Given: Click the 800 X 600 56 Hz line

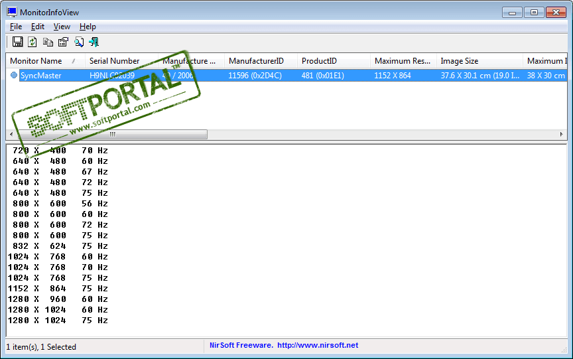Looking at the screenshot, I should coord(60,204).
